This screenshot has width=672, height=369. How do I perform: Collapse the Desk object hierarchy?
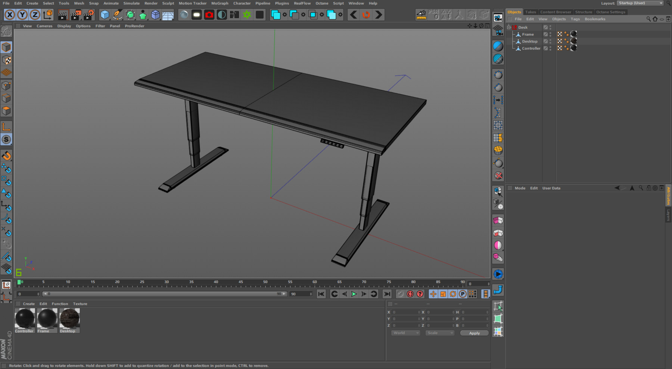click(x=509, y=27)
